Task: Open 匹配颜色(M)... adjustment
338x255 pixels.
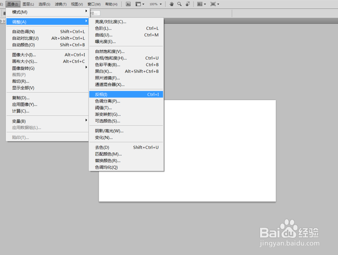Action: pyautogui.click(x=126, y=154)
